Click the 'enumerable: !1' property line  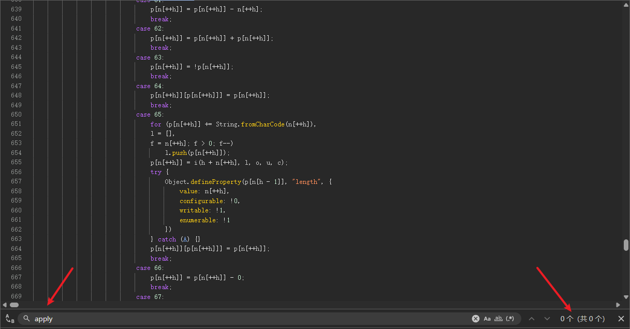pyautogui.click(x=205, y=220)
